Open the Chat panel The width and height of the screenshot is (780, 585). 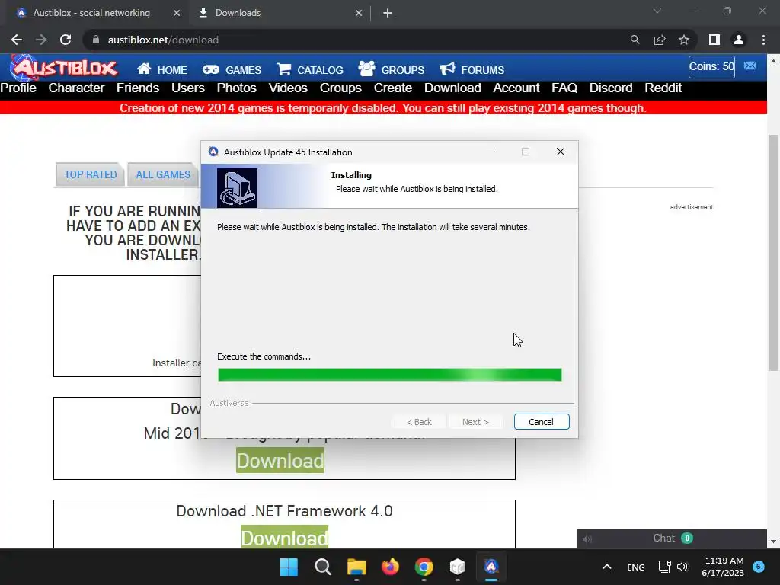(x=672, y=539)
